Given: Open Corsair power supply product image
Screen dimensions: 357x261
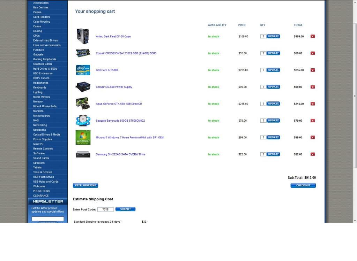Looking at the screenshot, I should (83, 87).
